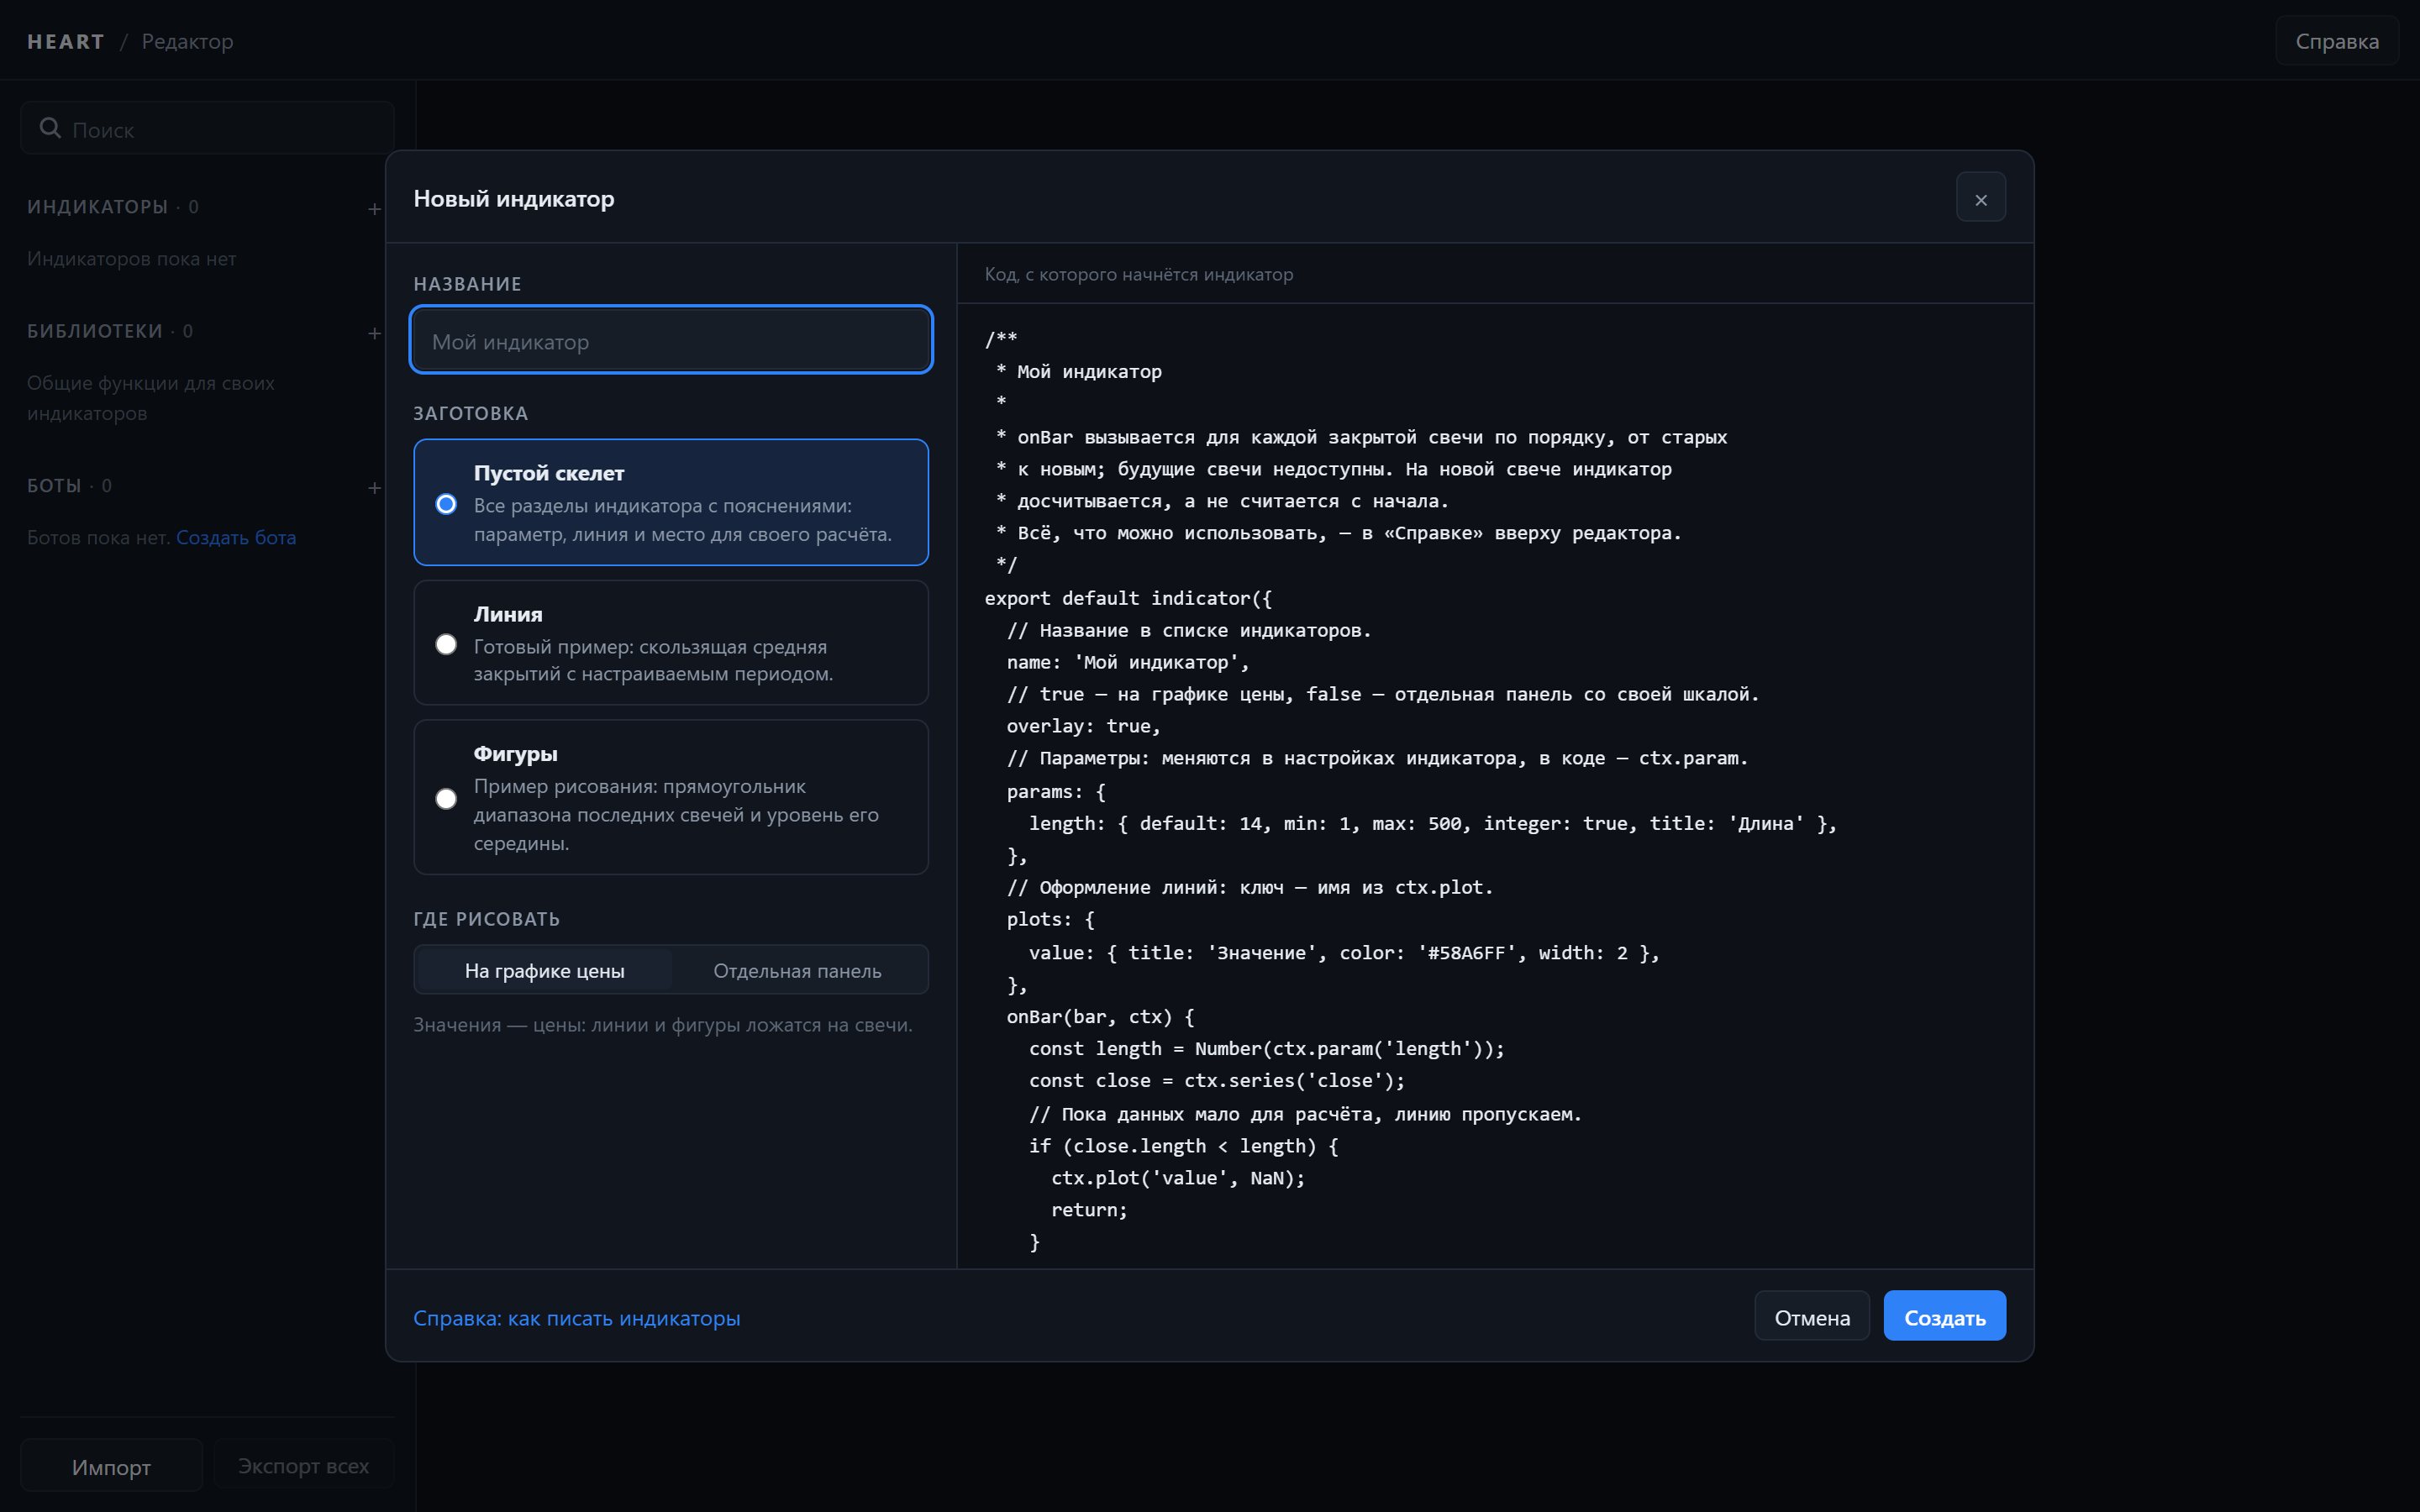Viewport: 2420px width, 1512px height.
Task: Click the search magnifier icon
Action: coord(50,128)
